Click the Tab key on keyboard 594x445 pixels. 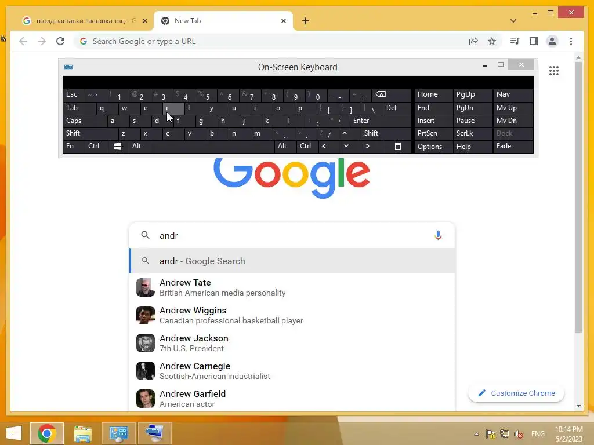pos(79,108)
